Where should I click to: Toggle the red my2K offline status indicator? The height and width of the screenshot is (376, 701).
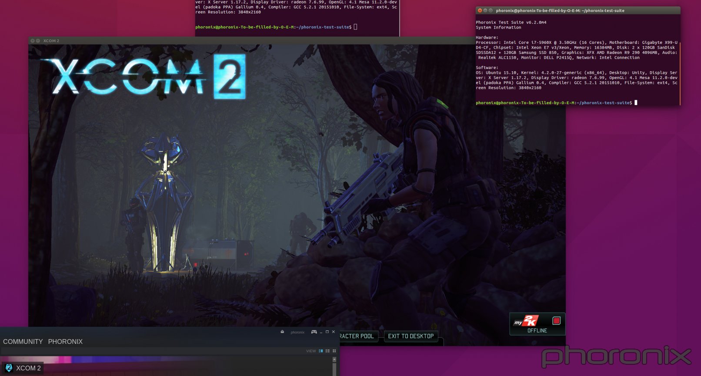coord(556,321)
